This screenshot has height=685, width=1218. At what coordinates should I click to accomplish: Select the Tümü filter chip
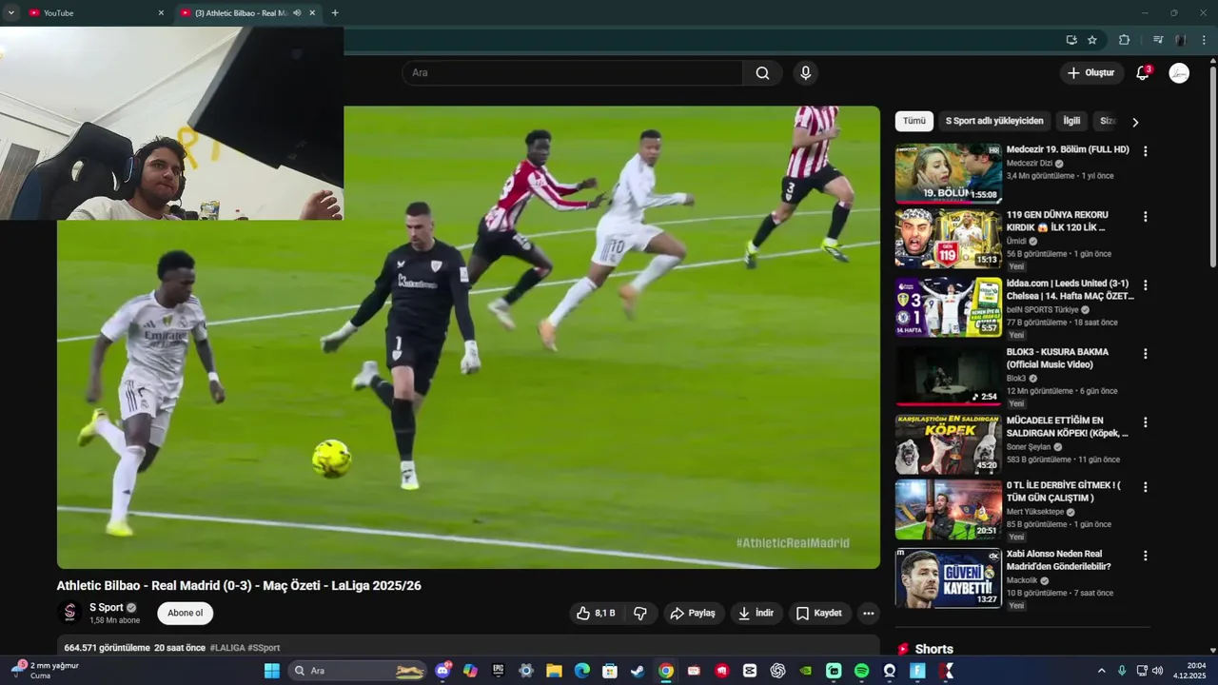tap(914, 122)
